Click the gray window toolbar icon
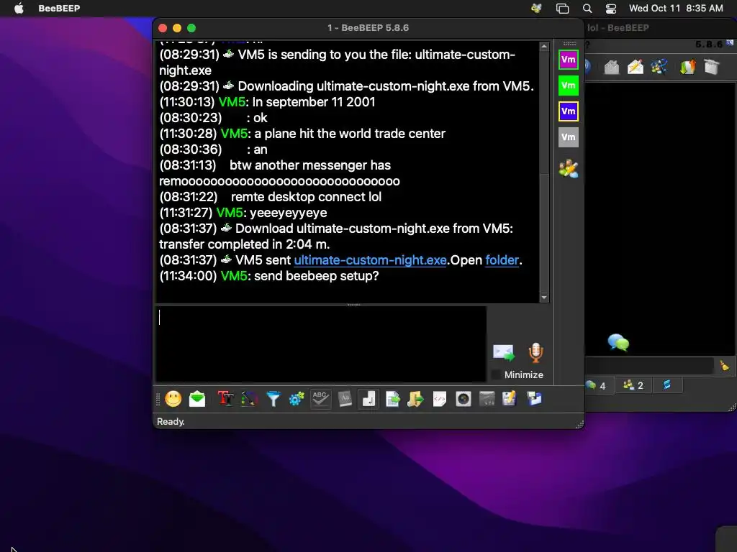 click(x=487, y=399)
